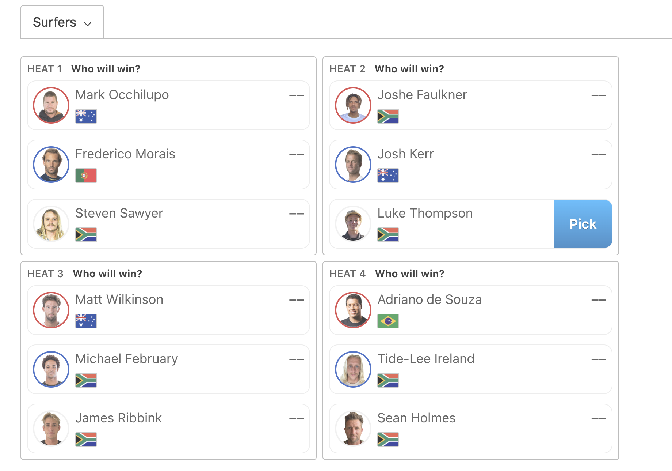The width and height of the screenshot is (672, 471).
Task: Click Frederico Morais's Portugal flag icon
Action: [86, 176]
